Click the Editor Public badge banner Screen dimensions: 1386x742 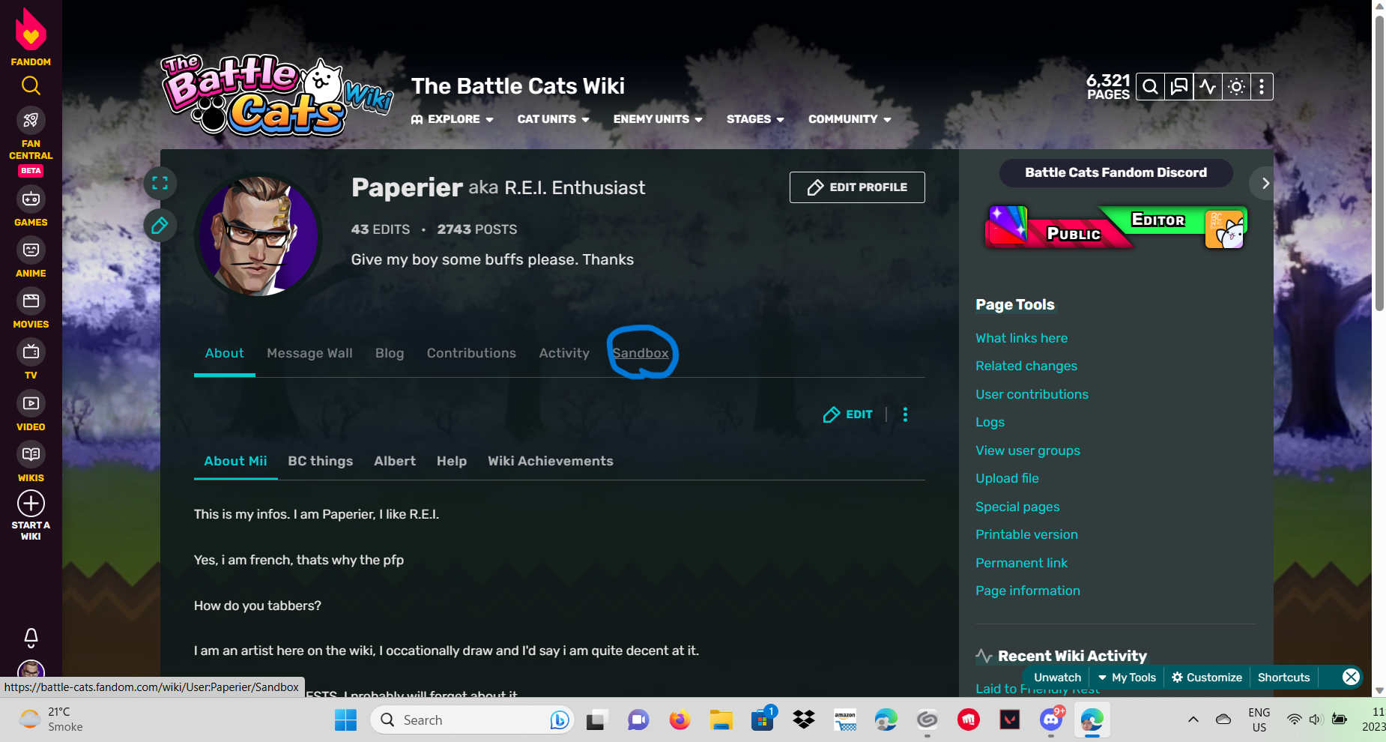(x=1116, y=227)
